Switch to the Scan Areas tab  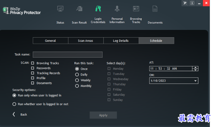86,41
